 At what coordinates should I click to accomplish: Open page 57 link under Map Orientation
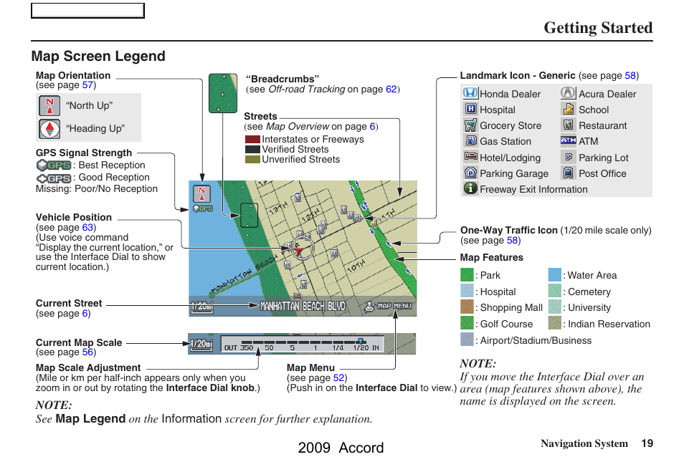pos(87,85)
